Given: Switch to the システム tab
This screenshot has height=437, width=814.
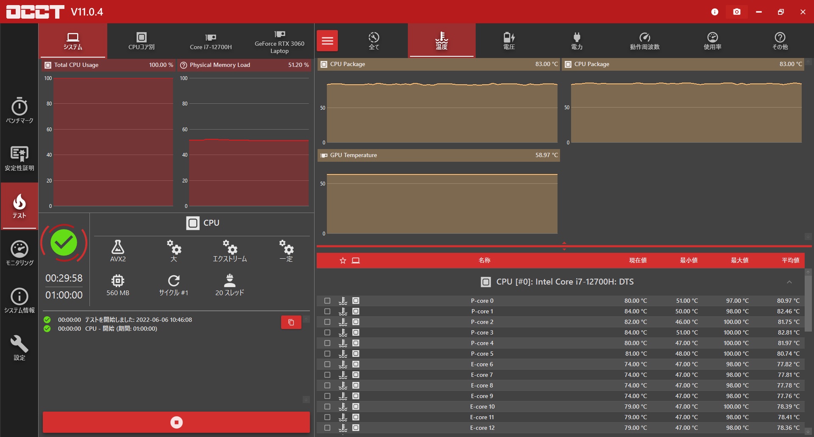Looking at the screenshot, I should tap(73, 41).
